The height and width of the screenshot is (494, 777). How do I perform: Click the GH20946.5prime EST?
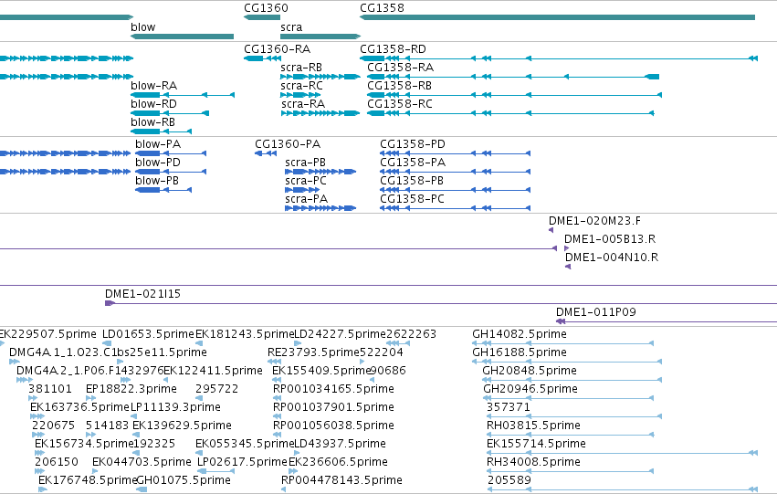pyautogui.click(x=569, y=399)
